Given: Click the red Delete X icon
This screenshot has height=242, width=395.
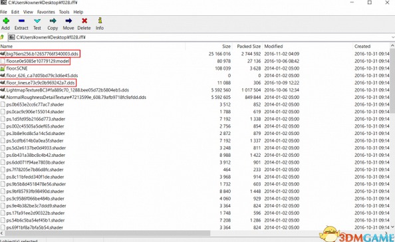Looking at the screenshot, I should (x=84, y=21).
